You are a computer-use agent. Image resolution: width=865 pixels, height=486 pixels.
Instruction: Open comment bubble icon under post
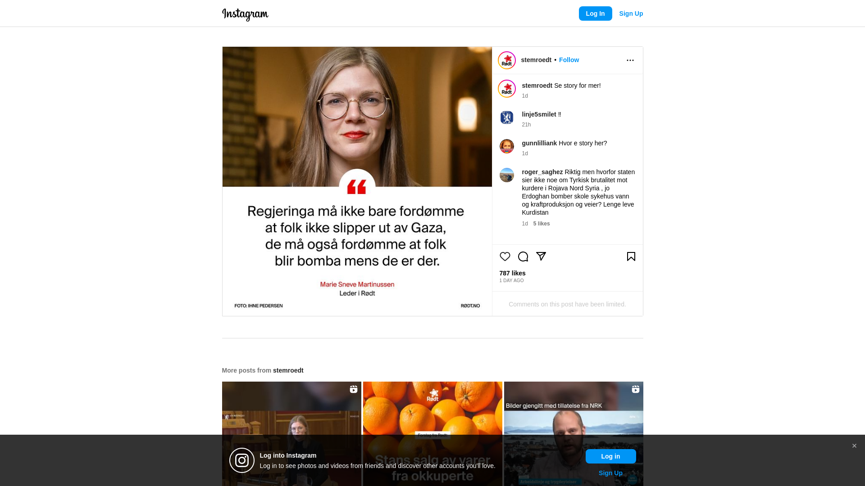coord(523,256)
